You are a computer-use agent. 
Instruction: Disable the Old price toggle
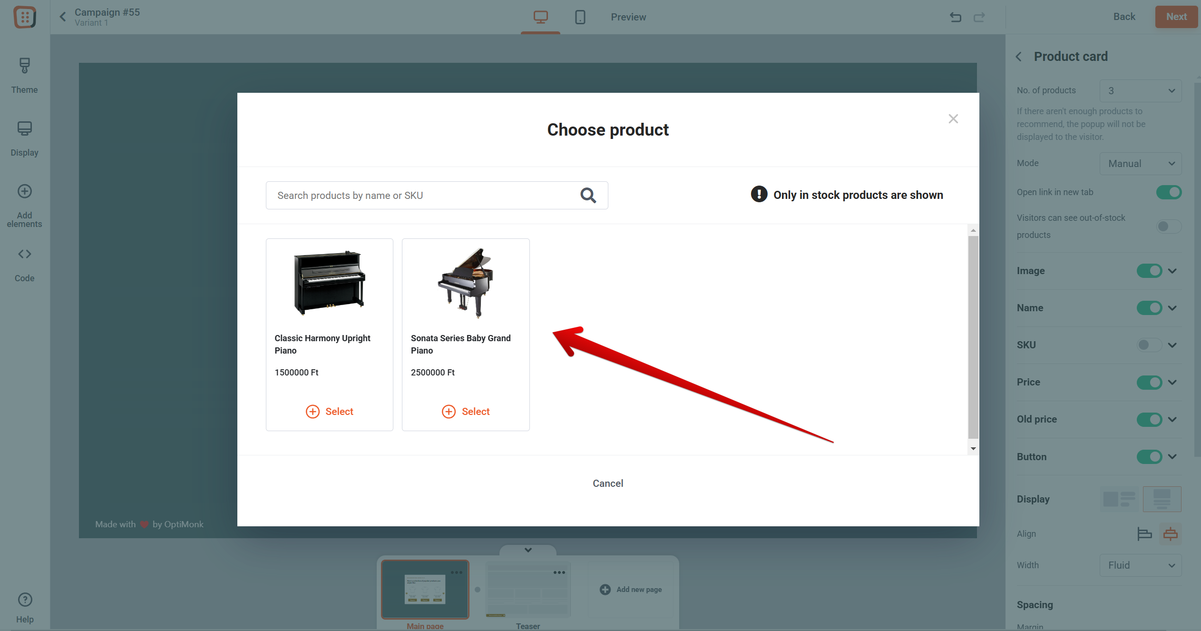pyautogui.click(x=1149, y=419)
